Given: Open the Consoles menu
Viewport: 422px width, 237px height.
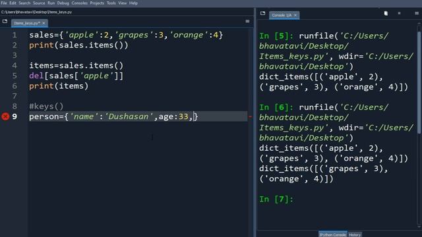Looking at the screenshot, I should pyautogui.click(x=79, y=3).
